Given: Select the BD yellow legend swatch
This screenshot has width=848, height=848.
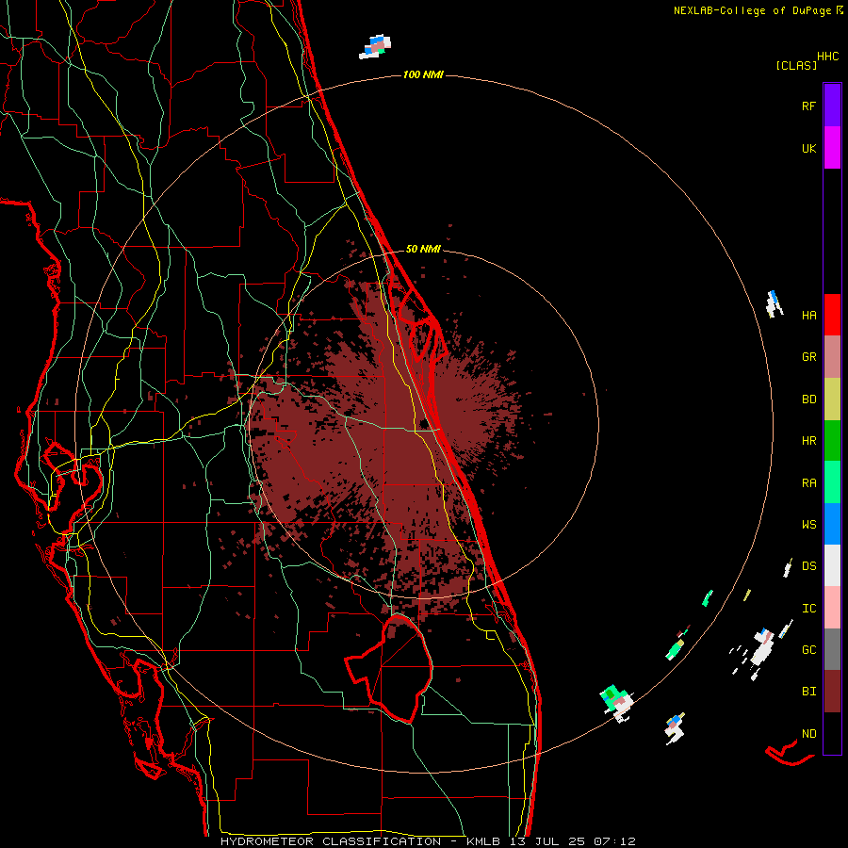Looking at the screenshot, I should click(x=832, y=399).
